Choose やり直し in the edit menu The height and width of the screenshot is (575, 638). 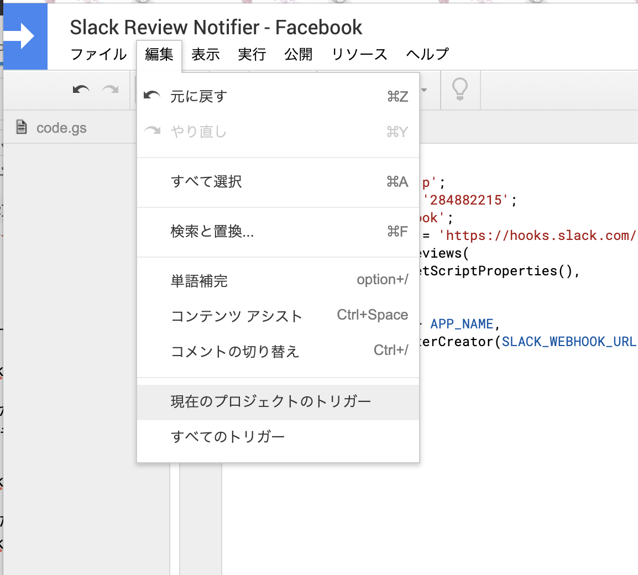tap(278, 132)
